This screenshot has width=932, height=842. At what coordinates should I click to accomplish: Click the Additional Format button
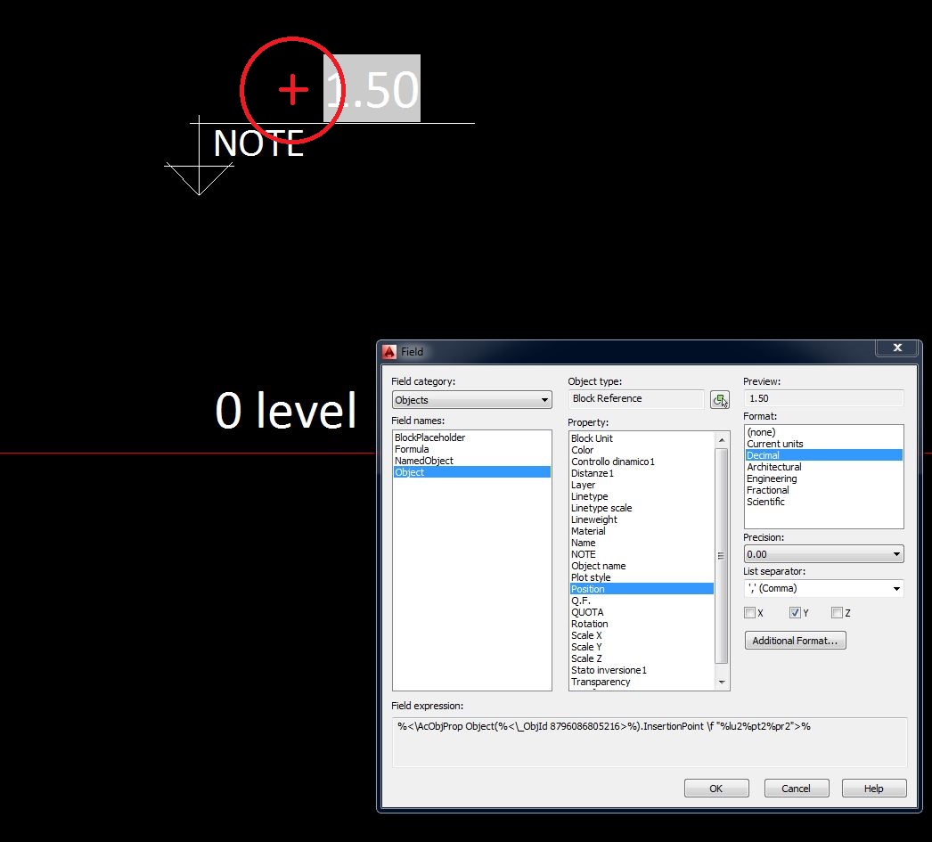(x=795, y=640)
